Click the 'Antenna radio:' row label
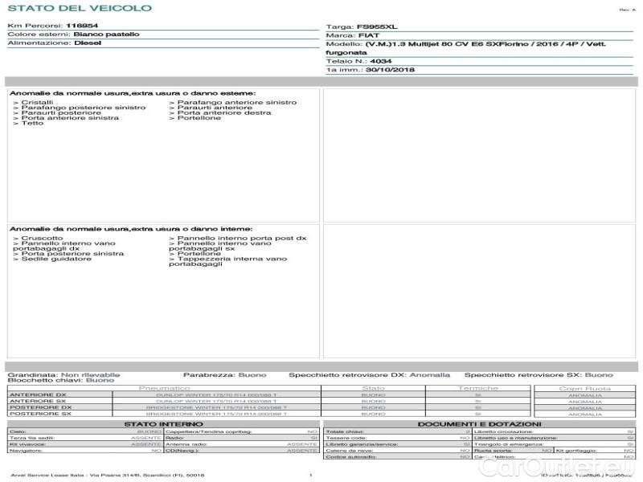 click(186, 444)
